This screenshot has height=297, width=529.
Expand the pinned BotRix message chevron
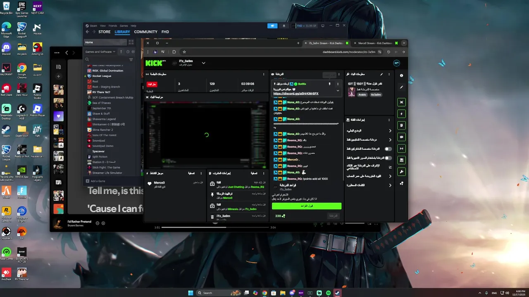click(x=338, y=90)
